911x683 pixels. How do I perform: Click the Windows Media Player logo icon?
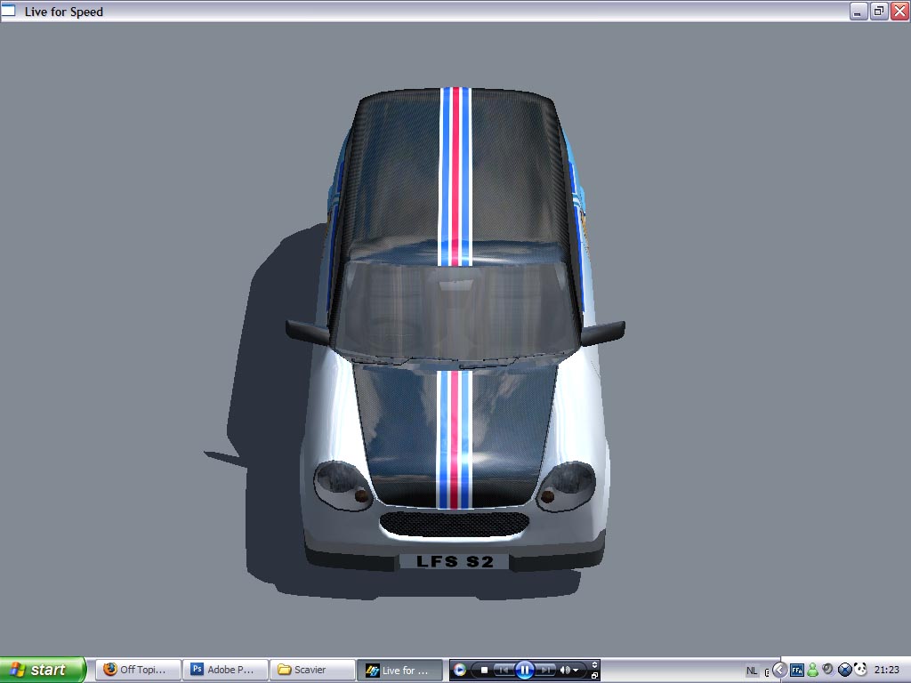point(460,671)
